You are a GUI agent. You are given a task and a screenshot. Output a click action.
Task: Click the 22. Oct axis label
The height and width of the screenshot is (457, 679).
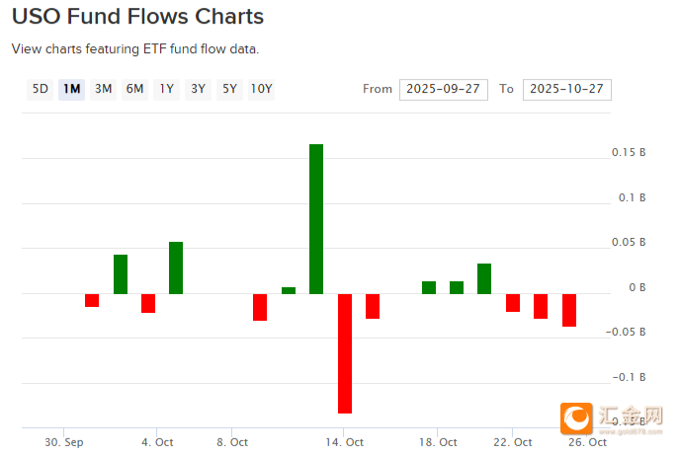513,442
